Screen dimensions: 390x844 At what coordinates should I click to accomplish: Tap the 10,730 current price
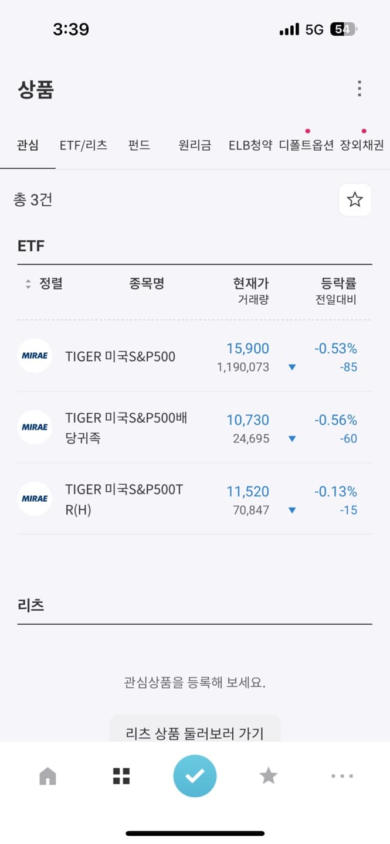click(x=247, y=420)
